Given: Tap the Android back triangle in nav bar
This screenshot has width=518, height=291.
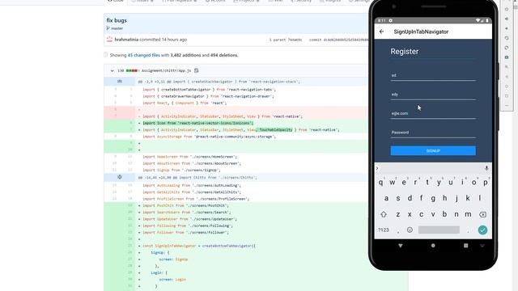Looking at the screenshot, I should [401, 246].
